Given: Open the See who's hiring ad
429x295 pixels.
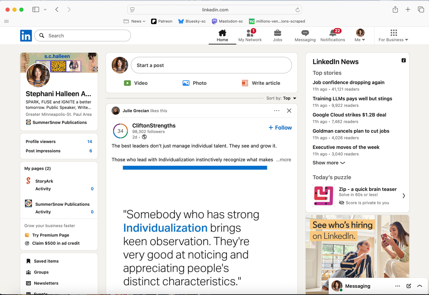Looking at the screenshot, I should click(x=357, y=254).
